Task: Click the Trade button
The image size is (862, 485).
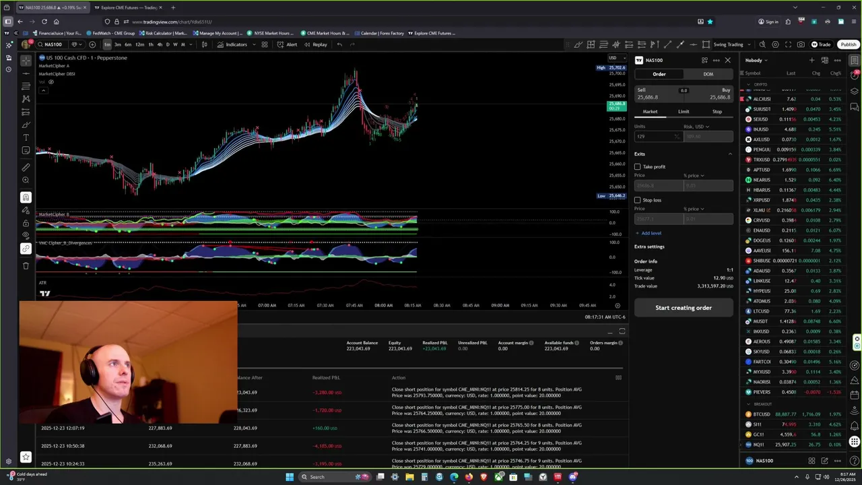Action: tap(821, 44)
